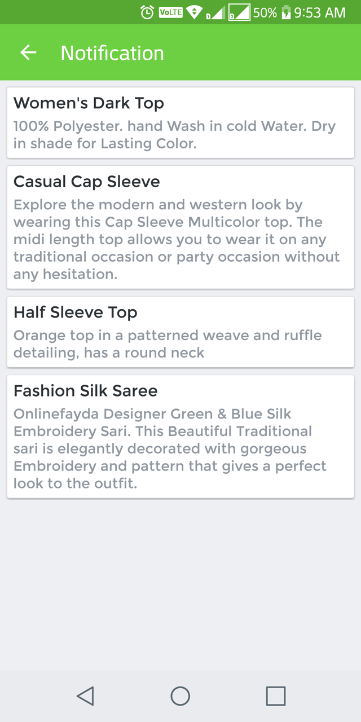The height and width of the screenshot is (722, 361).
Task: Open the Casual Cap Sleeve notification
Action: coord(180,227)
